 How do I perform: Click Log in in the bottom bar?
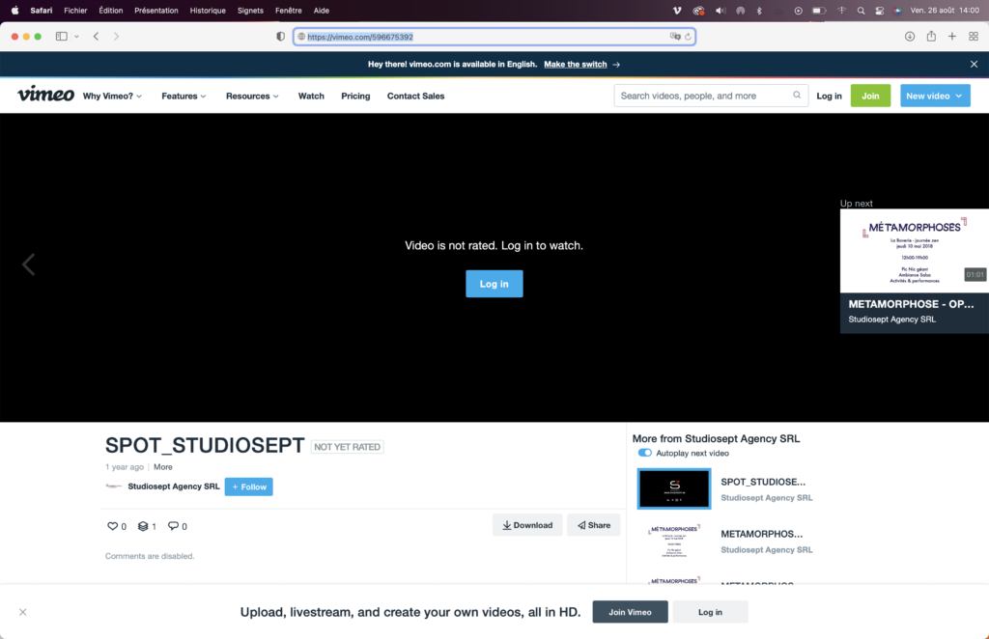710,612
